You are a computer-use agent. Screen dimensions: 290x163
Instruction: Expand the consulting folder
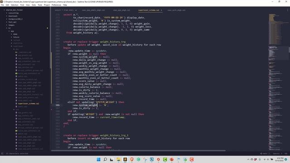[x=7, y=13]
